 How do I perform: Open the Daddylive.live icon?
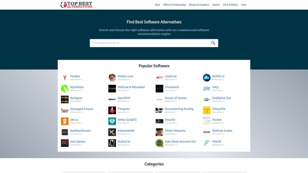(x=207, y=99)
